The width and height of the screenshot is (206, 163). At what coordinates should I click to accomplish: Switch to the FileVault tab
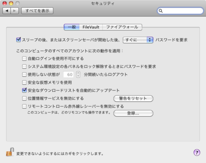[91, 27]
